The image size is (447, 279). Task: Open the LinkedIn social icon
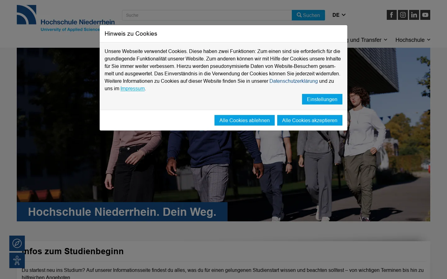pyautogui.click(x=414, y=15)
